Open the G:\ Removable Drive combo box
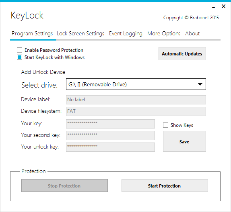 click(x=136, y=84)
